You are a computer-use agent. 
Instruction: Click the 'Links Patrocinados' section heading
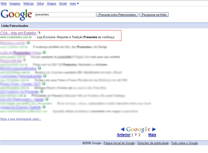point(15,26)
